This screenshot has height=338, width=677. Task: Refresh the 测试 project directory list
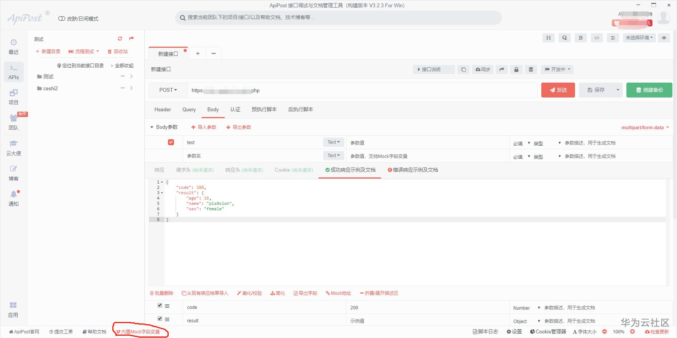coord(120,39)
